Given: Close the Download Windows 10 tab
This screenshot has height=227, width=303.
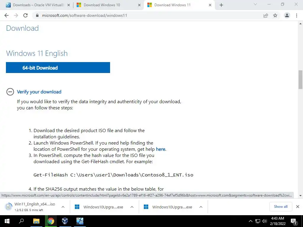Looking at the screenshot, I should 139,5.
